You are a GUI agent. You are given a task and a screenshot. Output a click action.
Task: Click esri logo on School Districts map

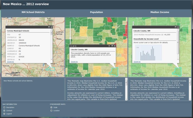tap(58, 75)
